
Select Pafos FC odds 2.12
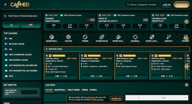[107, 26]
